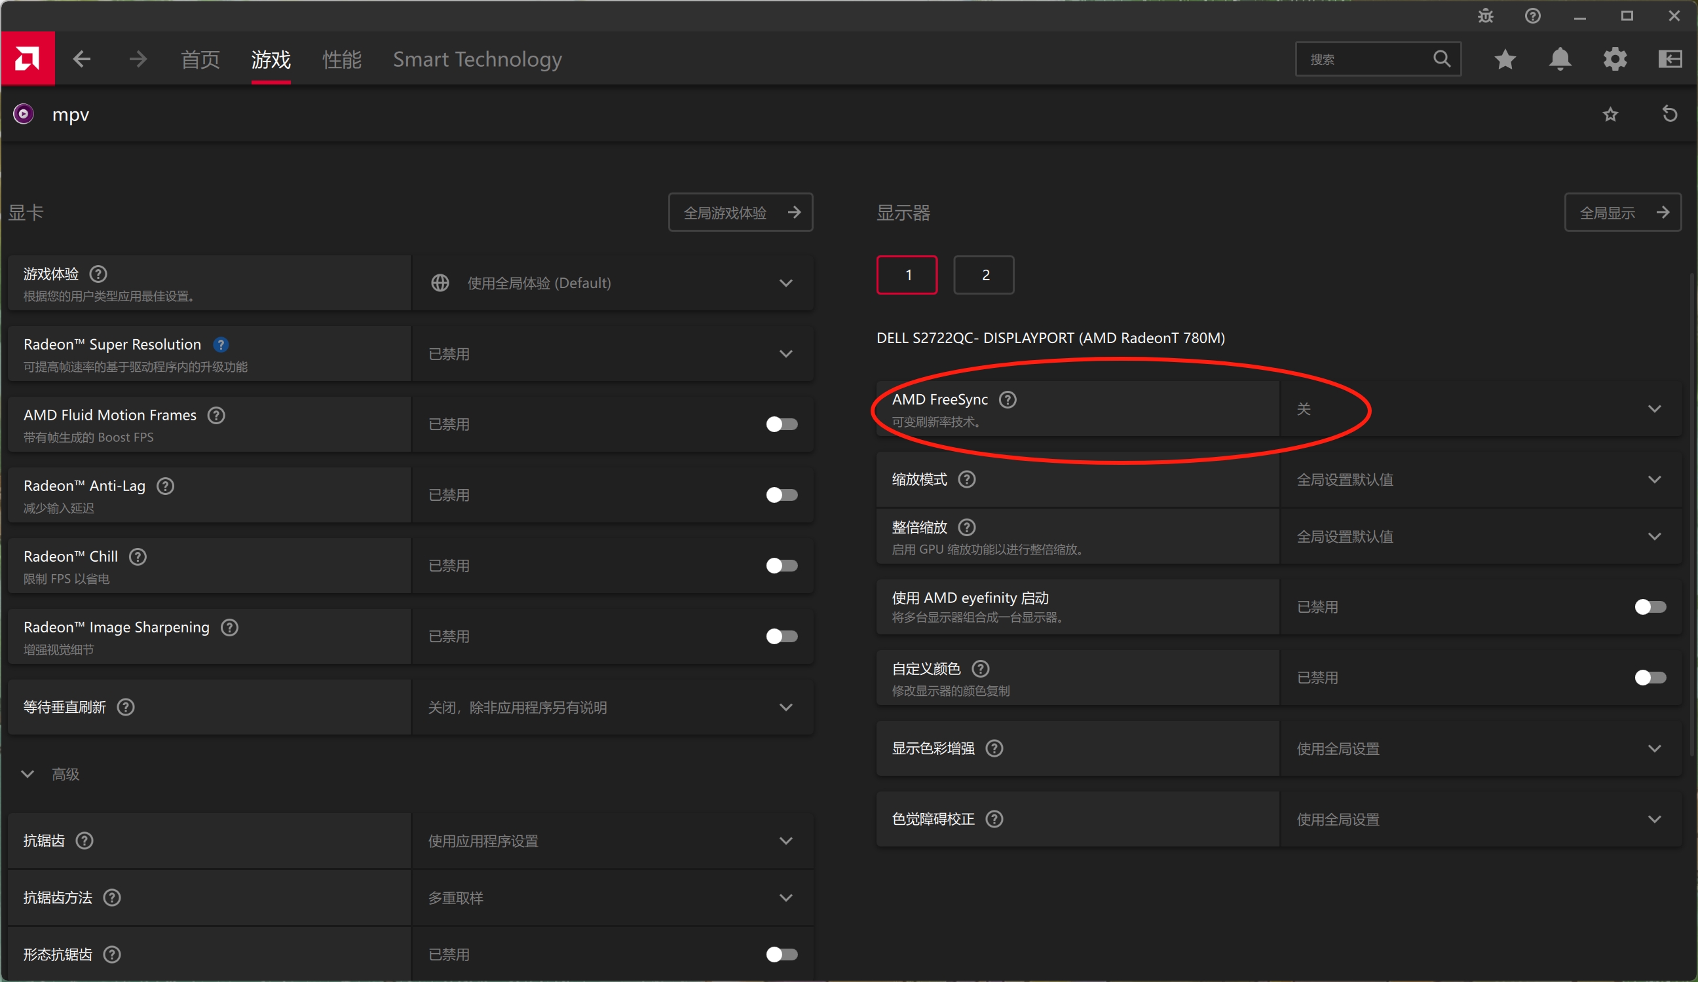Open 抗锯齿 dropdown

[x=613, y=841]
